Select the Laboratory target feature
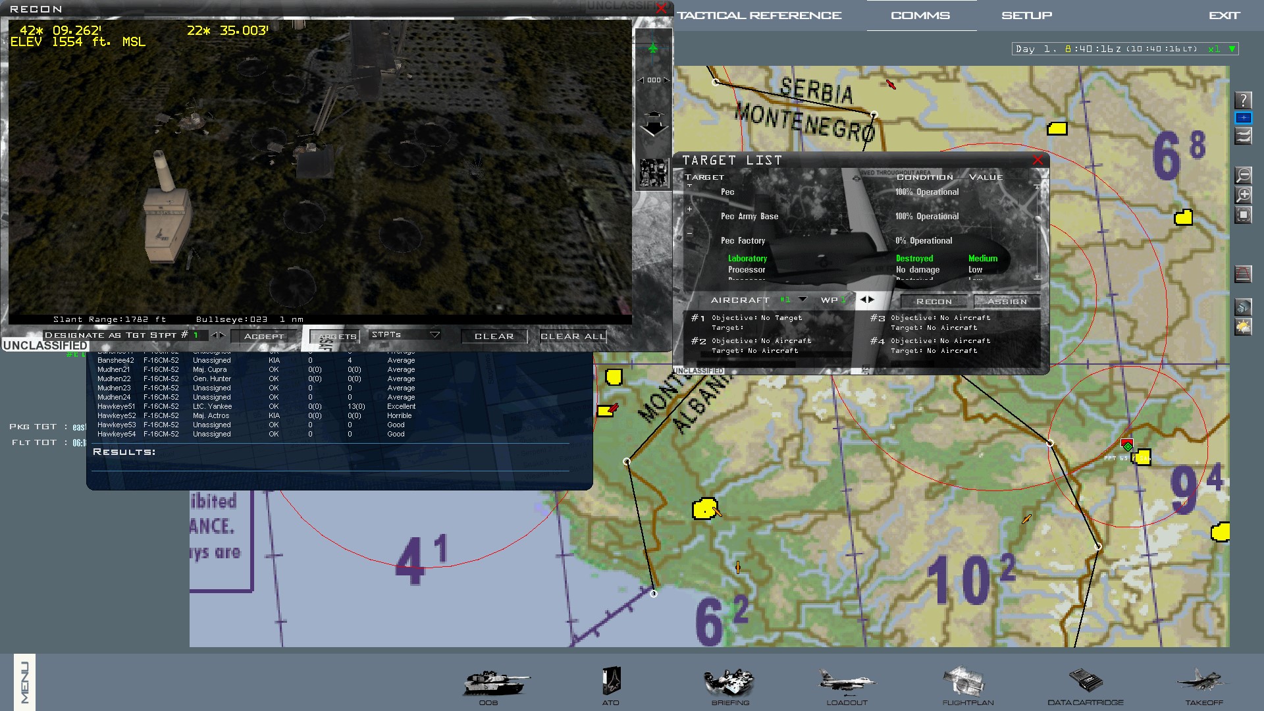The height and width of the screenshot is (711, 1264). 747,259
